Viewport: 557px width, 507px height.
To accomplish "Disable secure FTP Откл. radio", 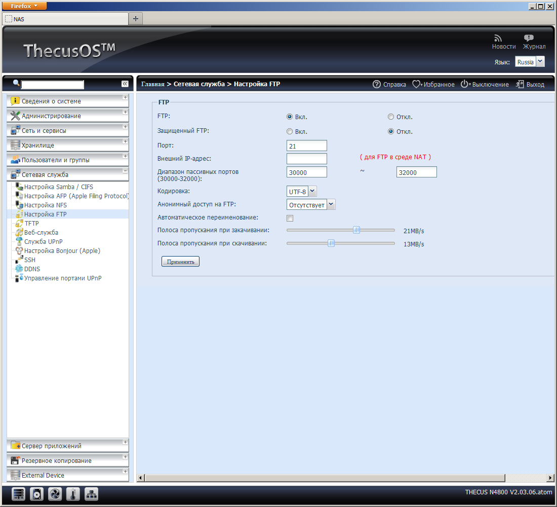I will click(391, 131).
